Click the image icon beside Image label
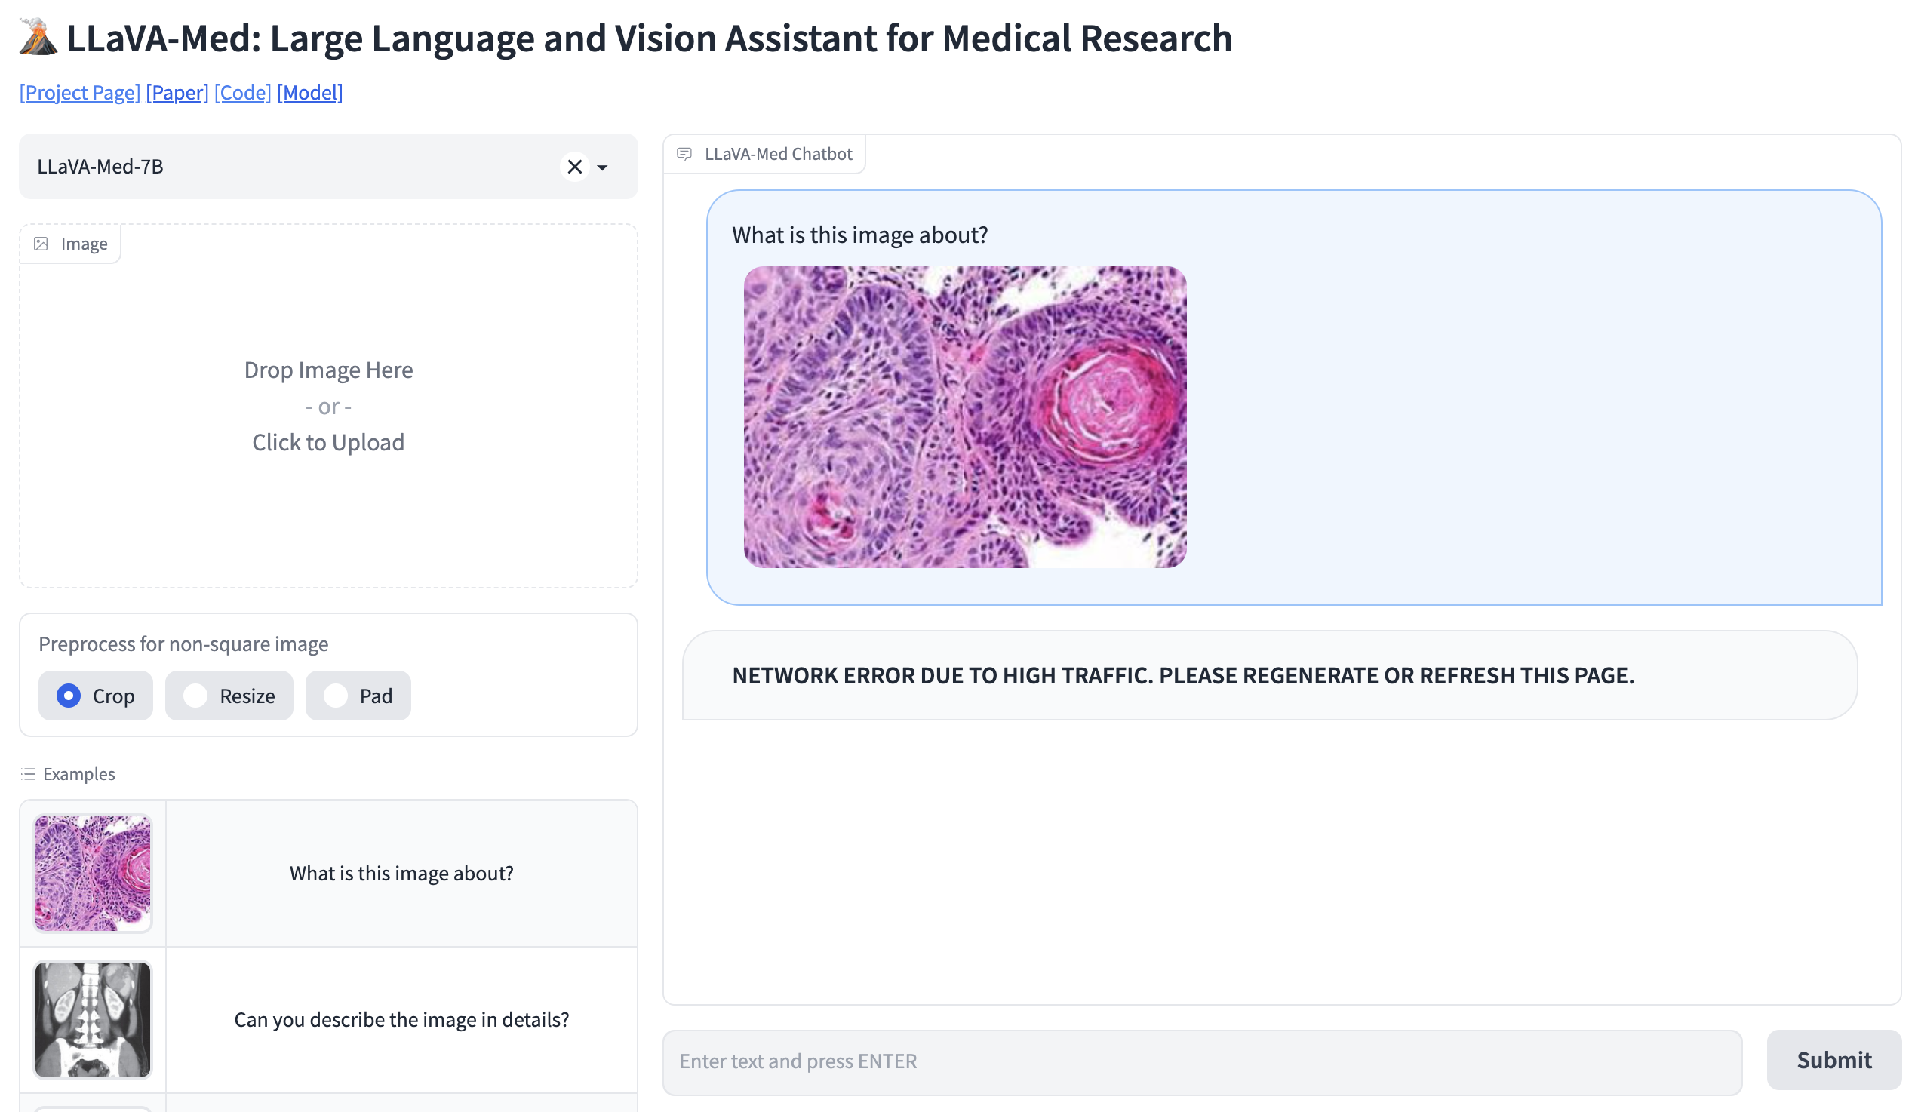 [x=41, y=244]
